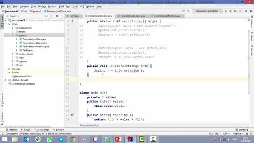Open the Maven side tool window
The width and height of the screenshot is (254, 143).
click(x=252, y=36)
